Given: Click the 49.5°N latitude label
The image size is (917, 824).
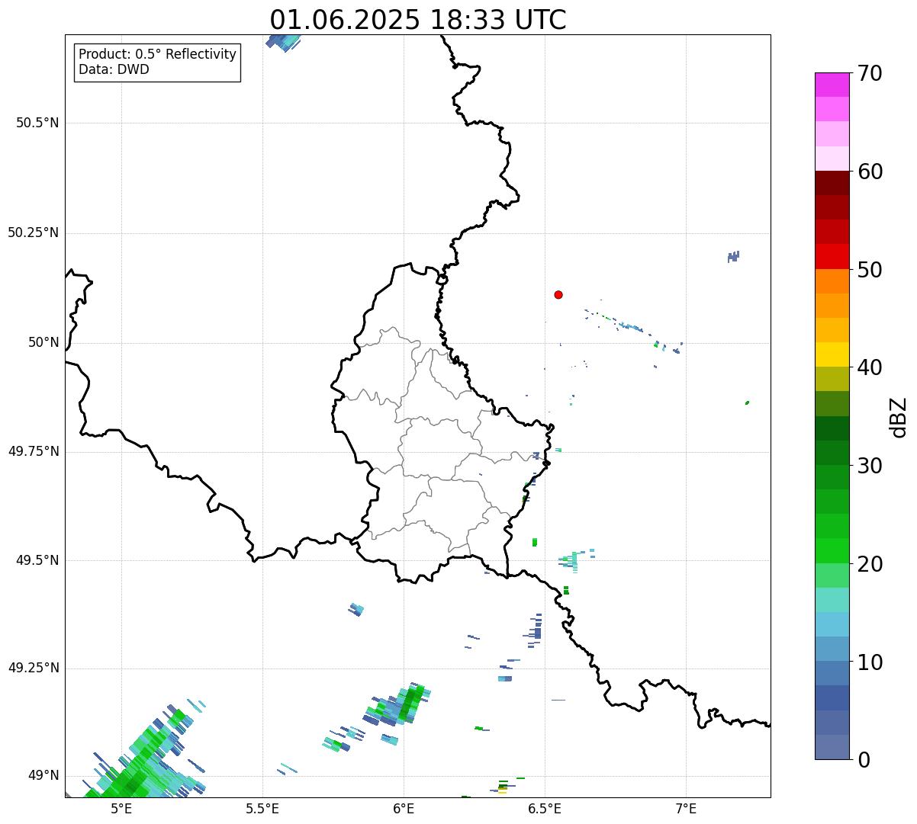Looking at the screenshot, I should point(37,560).
